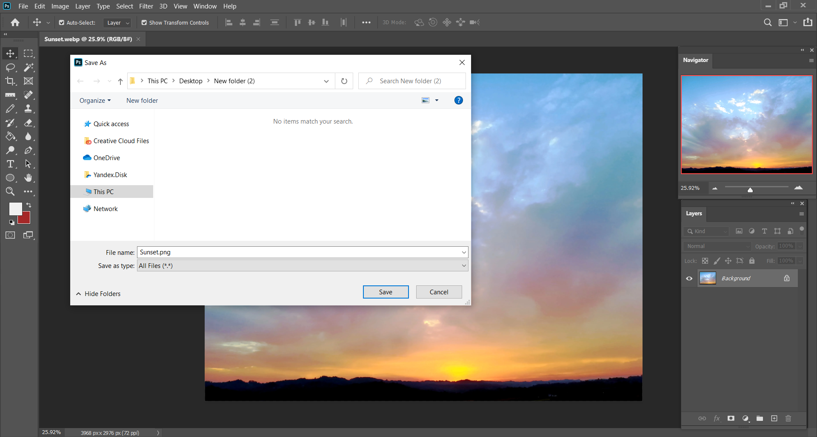Toggle the Auto-Select checkbox
Image resolution: width=817 pixels, height=437 pixels.
point(62,23)
